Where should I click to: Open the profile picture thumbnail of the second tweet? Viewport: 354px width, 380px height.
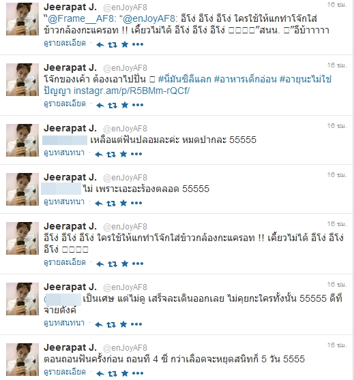pyautogui.click(x=23, y=80)
